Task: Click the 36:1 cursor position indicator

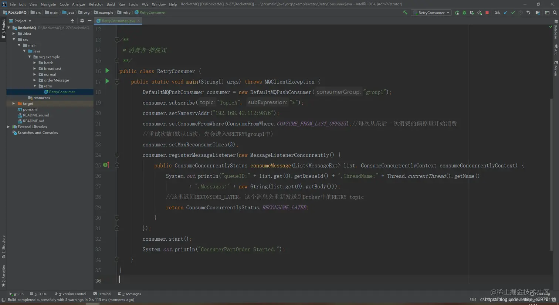Action: pos(473,299)
